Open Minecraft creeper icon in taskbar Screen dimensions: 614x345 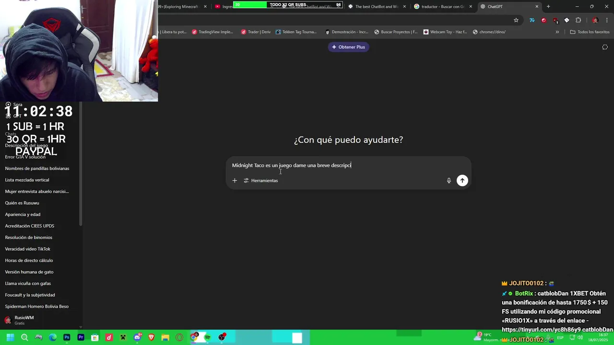coord(123,337)
